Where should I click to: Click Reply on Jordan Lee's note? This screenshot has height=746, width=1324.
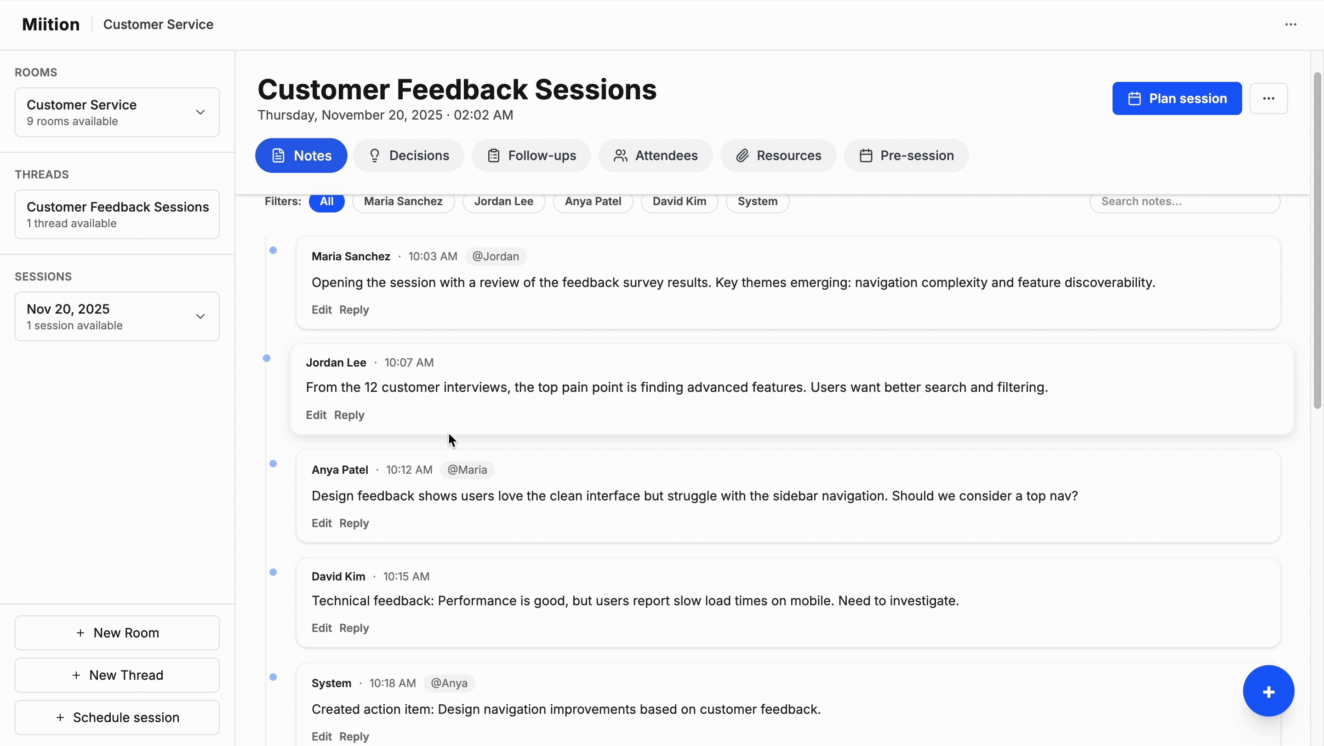(349, 415)
